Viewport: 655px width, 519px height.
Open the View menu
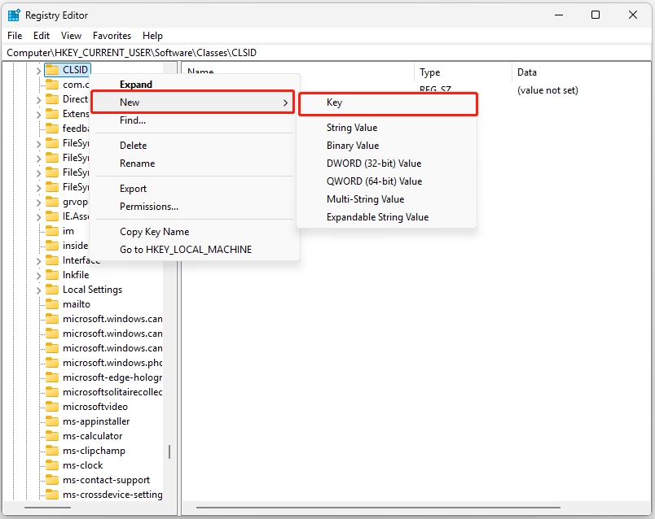tap(71, 35)
